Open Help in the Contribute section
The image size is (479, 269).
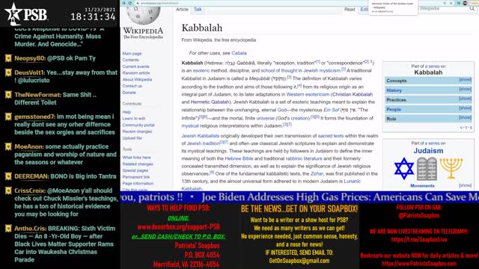point(126,112)
